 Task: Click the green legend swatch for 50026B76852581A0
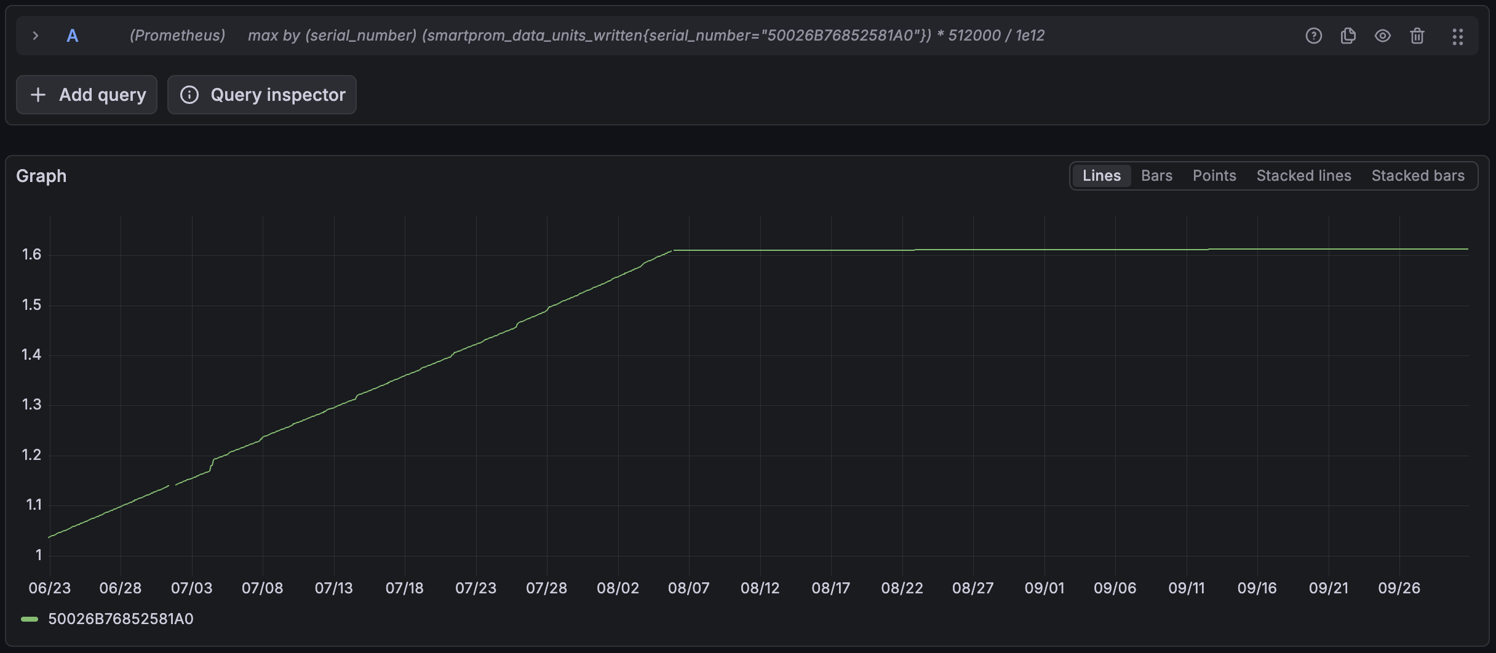point(30,619)
